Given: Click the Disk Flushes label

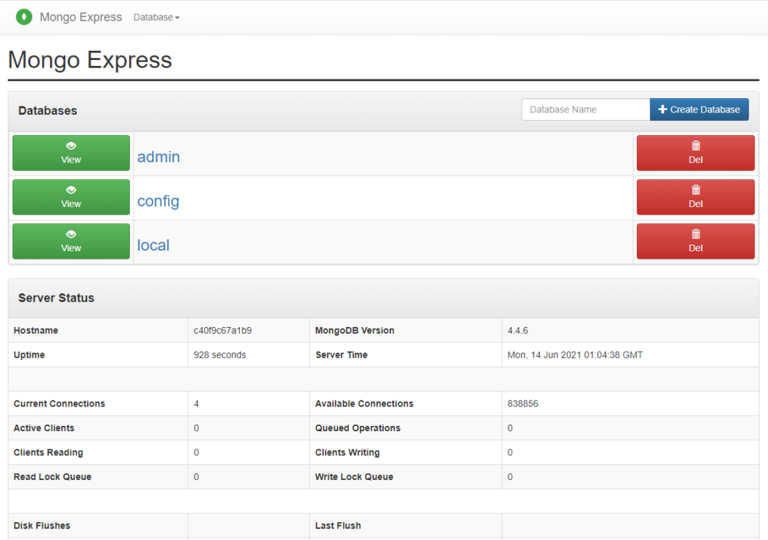Looking at the screenshot, I should (x=42, y=525).
